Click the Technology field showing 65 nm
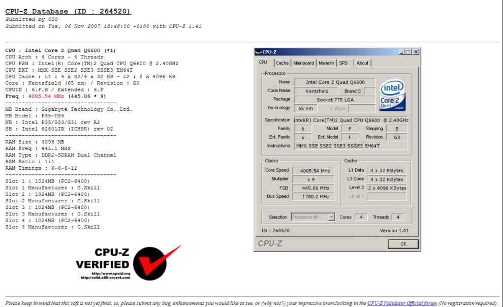 [306, 108]
